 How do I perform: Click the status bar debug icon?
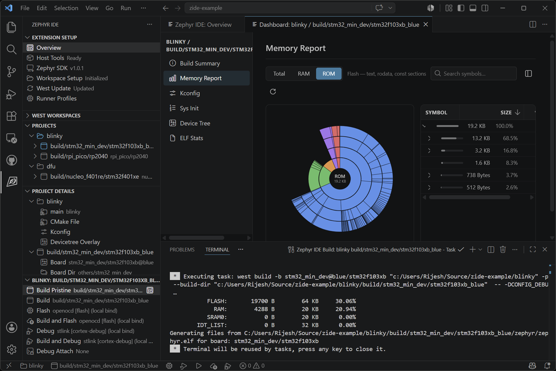pyautogui.click(x=228, y=366)
